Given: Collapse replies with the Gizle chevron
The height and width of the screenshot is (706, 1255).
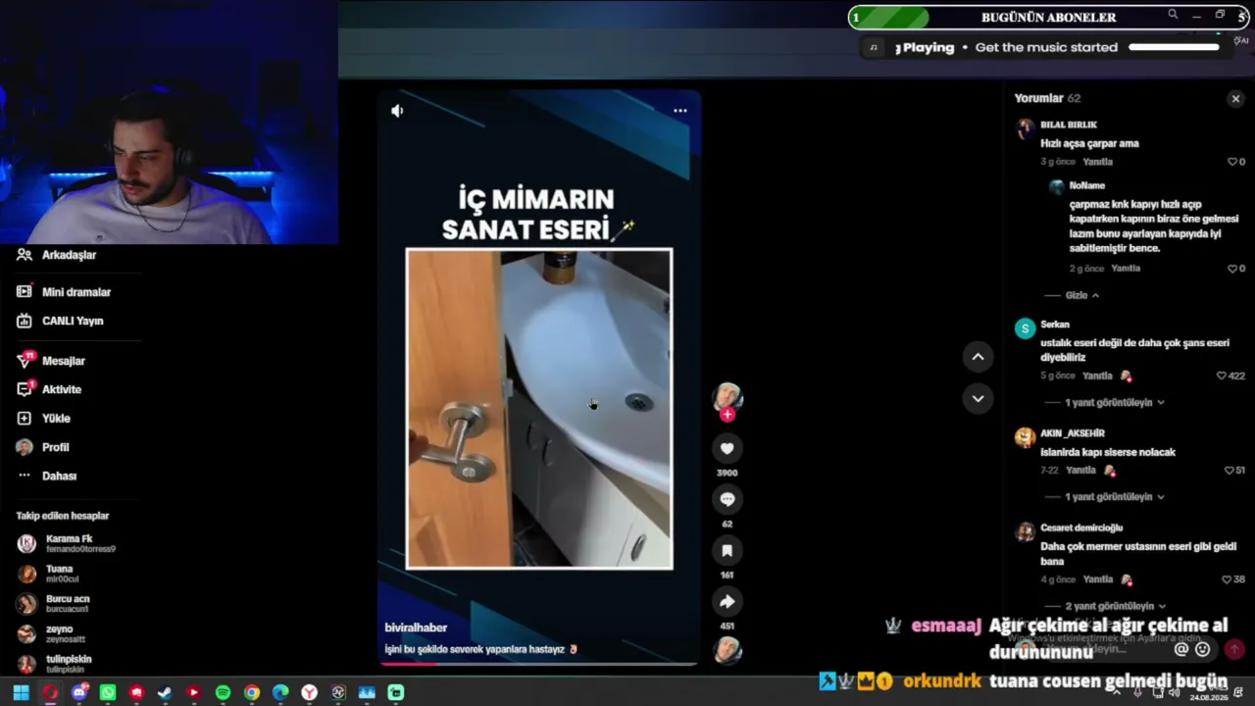Looking at the screenshot, I should point(1082,295).
